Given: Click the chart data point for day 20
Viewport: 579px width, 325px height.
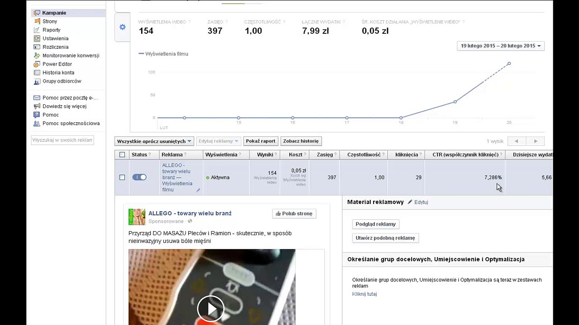Looking at the screenshot, I should (x=509, y=64).
